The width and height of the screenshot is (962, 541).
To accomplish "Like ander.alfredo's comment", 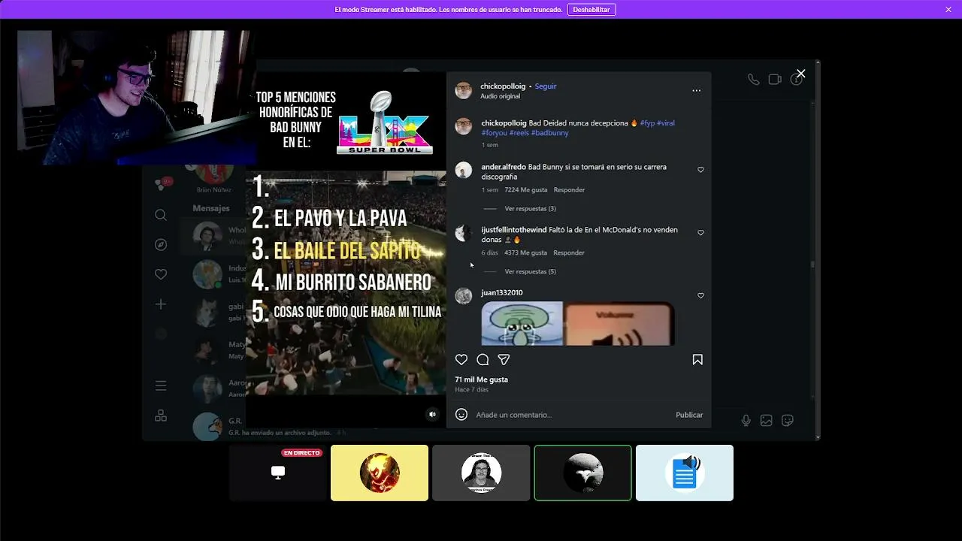I will (700, 170).
